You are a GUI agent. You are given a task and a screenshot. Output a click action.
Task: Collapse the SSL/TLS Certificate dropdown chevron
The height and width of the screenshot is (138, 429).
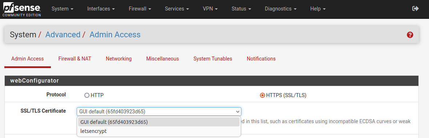(x=237, y=112)
